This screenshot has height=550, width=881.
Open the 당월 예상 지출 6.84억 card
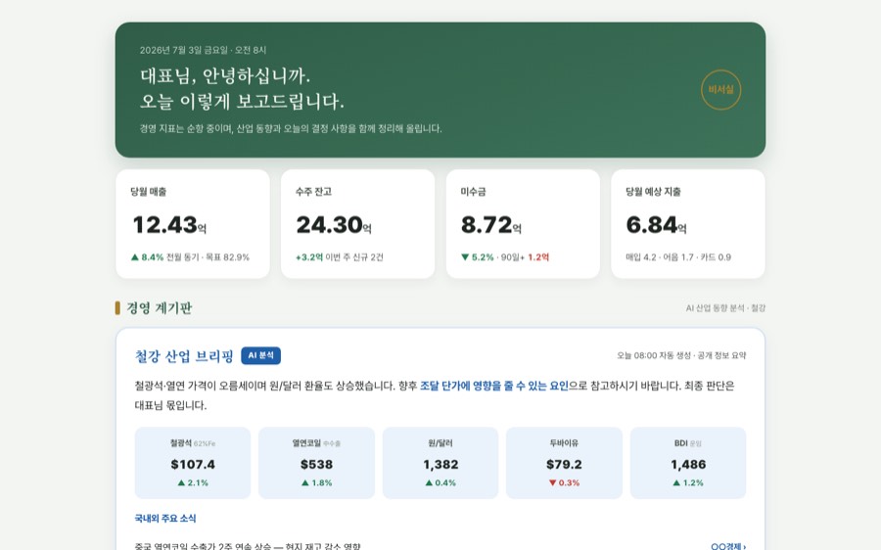click(x=688, y=224)
